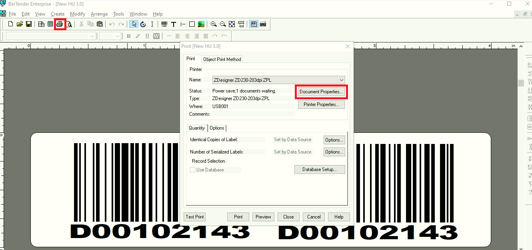532x250 pixels.
Task: Toggle Underline formatting
Action: pos(147,36)
